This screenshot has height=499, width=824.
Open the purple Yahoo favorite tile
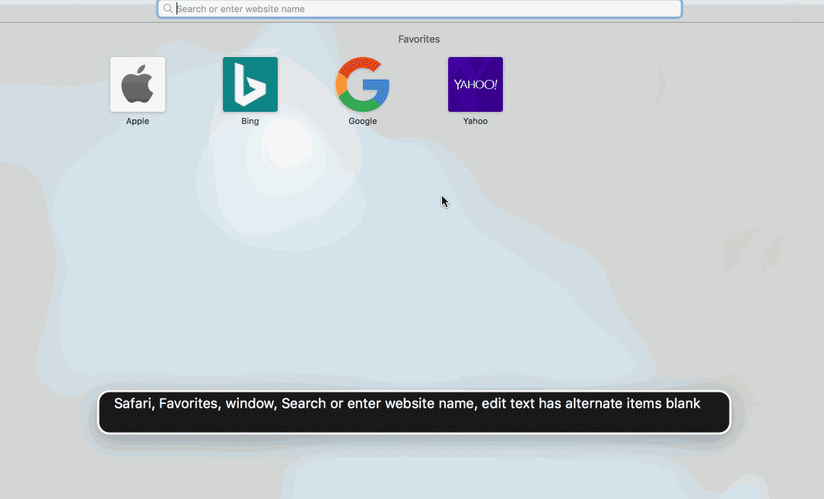pos(476,84)
